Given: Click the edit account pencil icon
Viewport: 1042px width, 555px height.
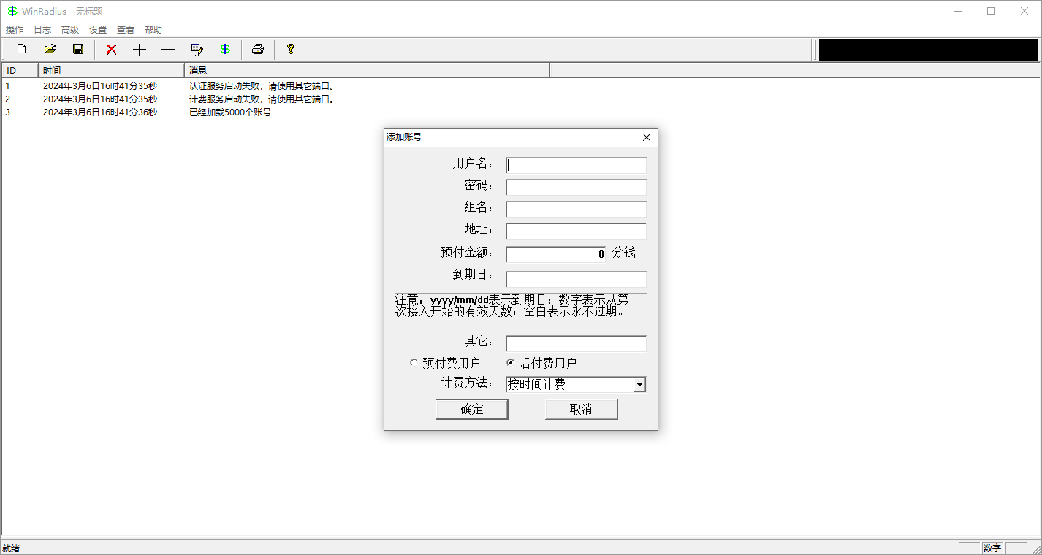Looking at the screenshot, I should [x=197, y=50].
